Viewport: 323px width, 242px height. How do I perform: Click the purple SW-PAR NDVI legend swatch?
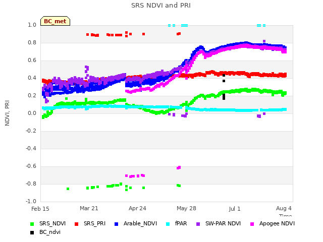[x=198, y=224]
